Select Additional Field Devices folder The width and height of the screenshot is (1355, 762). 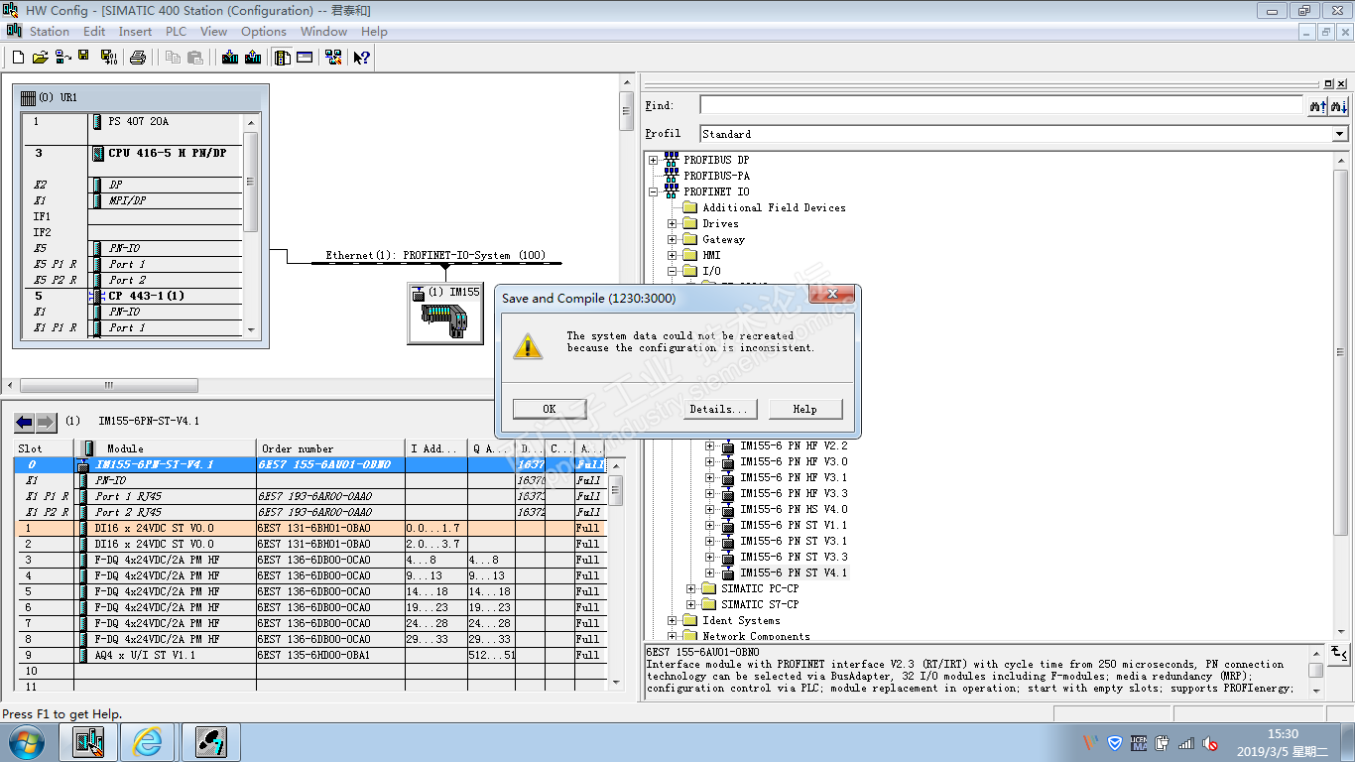774,207
